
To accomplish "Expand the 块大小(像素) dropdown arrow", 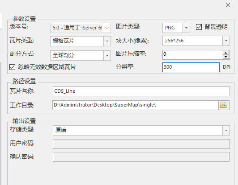I will coord(226,41).
